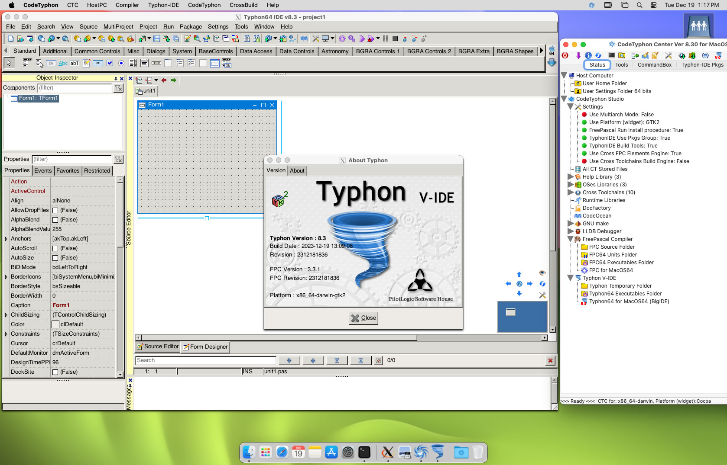The width and height of the screenshot is (727, 465).
Task: Switch to the Events tab in Object Inspector
Action: (43, 171)
